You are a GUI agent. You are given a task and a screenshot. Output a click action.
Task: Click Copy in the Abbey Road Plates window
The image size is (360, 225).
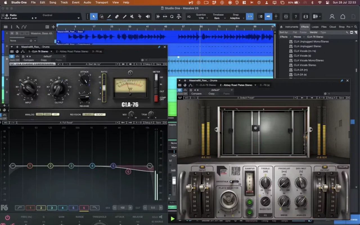tap(211, 94)
